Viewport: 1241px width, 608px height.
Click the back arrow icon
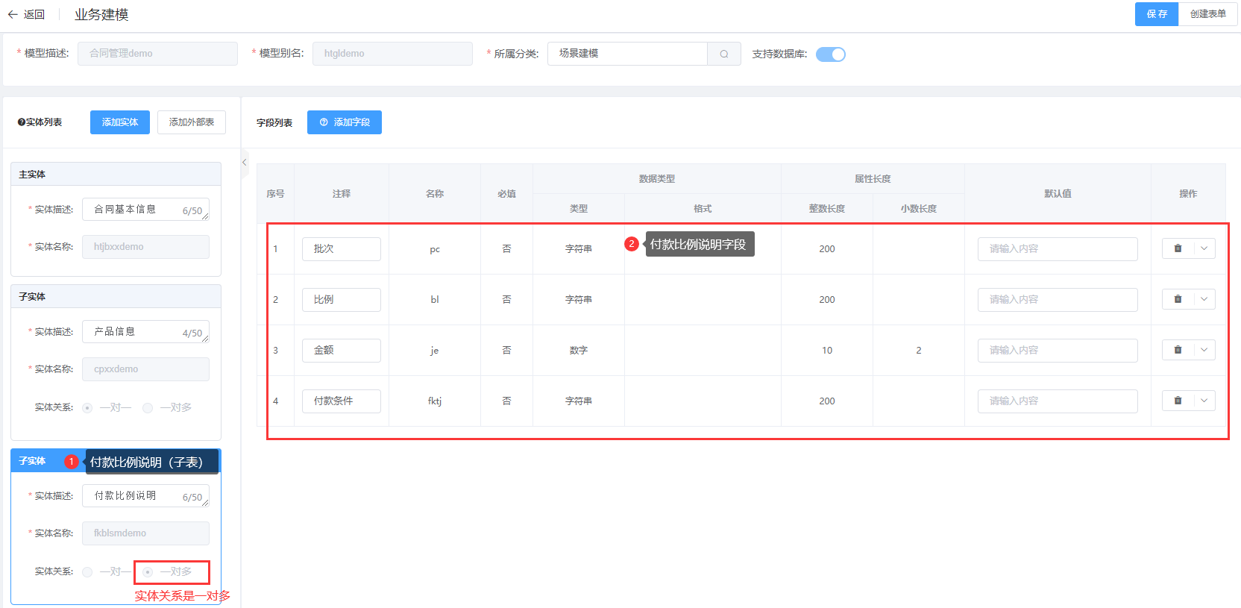click(x=13, y=14)
